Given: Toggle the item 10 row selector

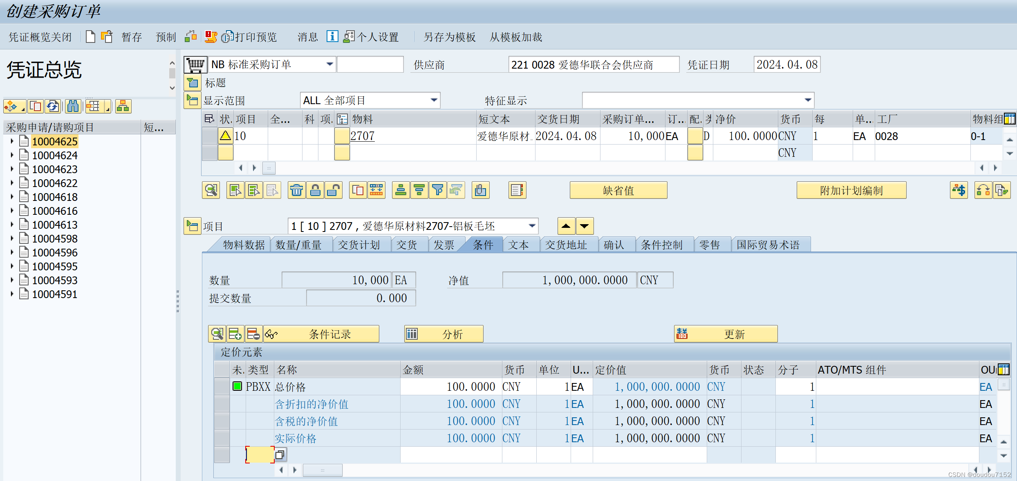Looking at the screenshot, I should [x=209, y=136].
